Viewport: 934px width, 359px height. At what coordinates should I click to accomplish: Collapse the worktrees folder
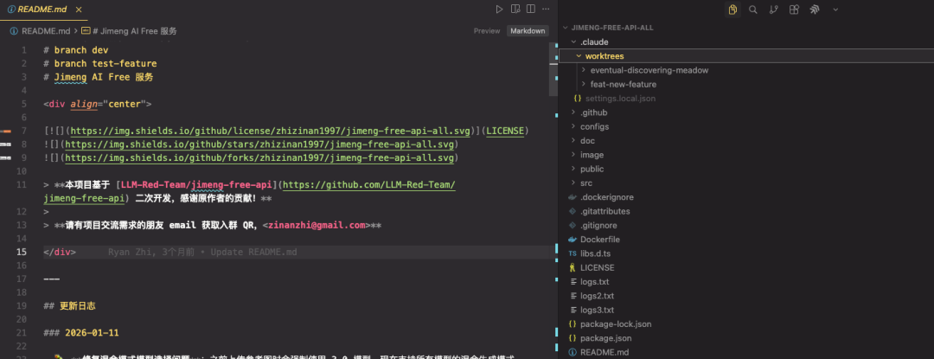click(604, 56)
